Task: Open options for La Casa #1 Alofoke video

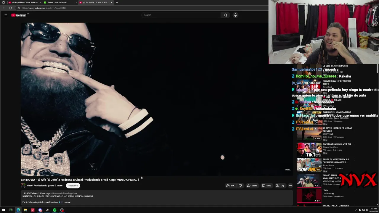Action: tap(355, 66)
